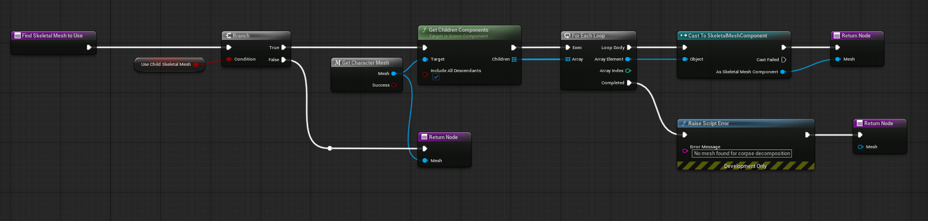
Task: Select the Return Node after the Cast node
Action: (x=857, y=36)
